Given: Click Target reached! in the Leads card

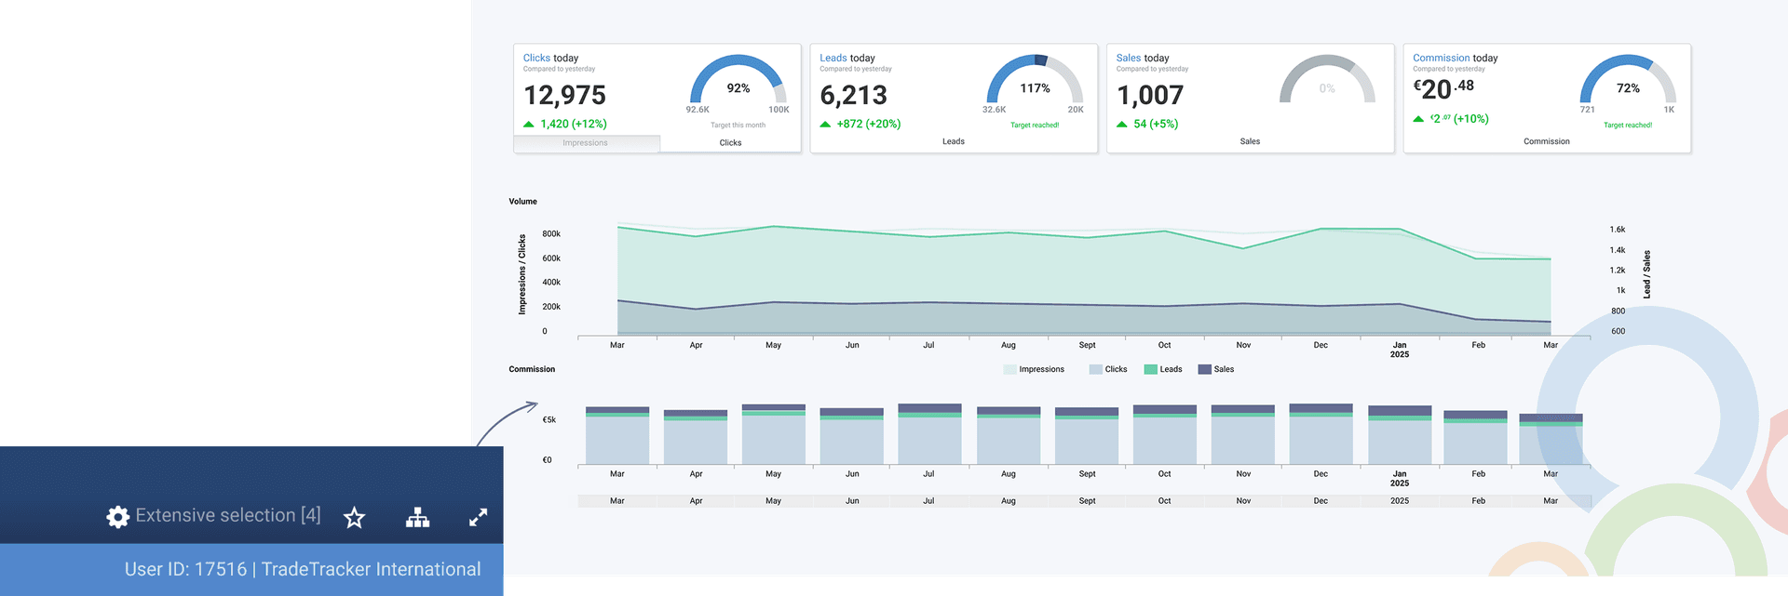Looking at the screenshot, I should tap(1035, 126).
